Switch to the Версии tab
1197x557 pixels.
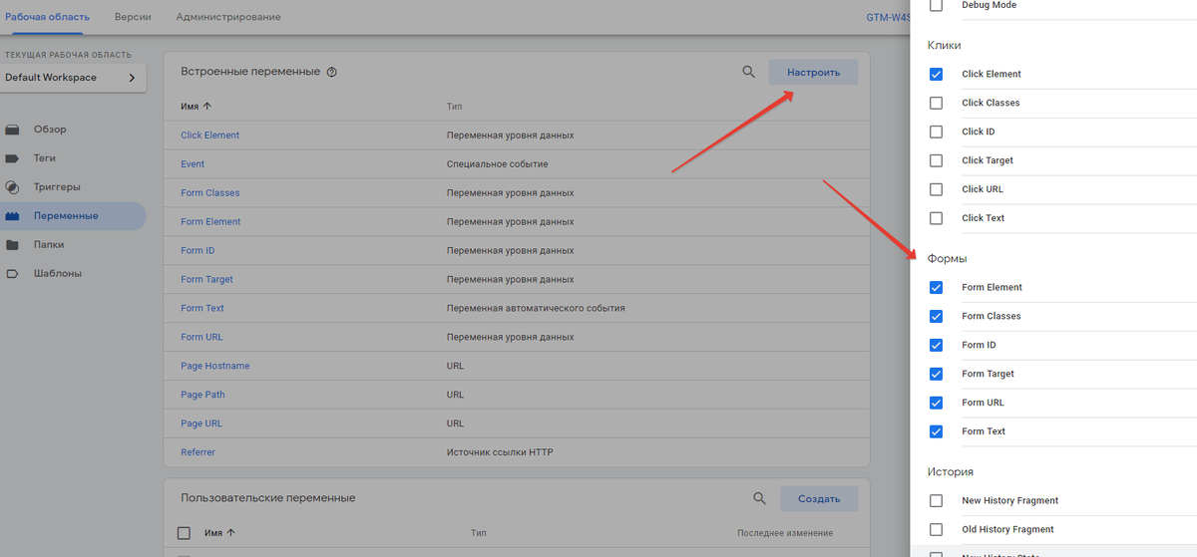(133, 17)
